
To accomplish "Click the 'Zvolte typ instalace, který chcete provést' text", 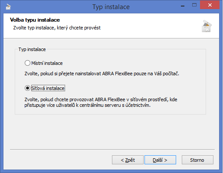I will 57,28.
